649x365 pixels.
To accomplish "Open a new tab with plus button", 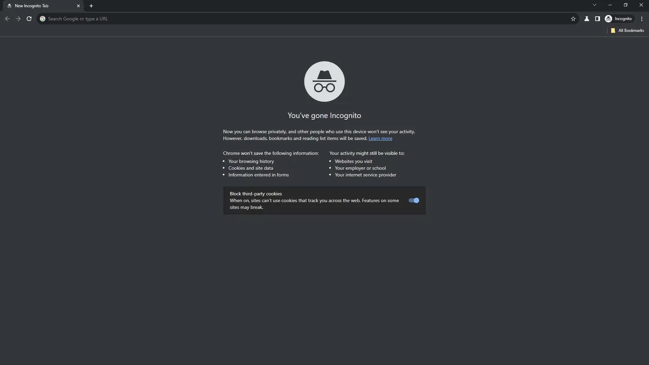I will pyautogui.click(x=91, y=6).
